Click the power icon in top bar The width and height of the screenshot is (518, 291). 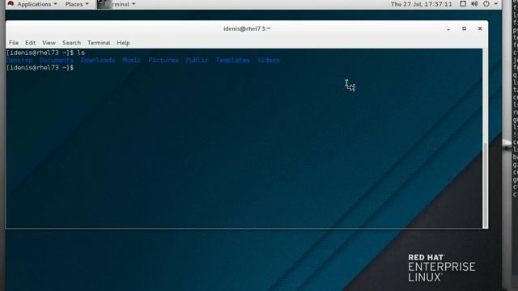[x=486, y=4]
